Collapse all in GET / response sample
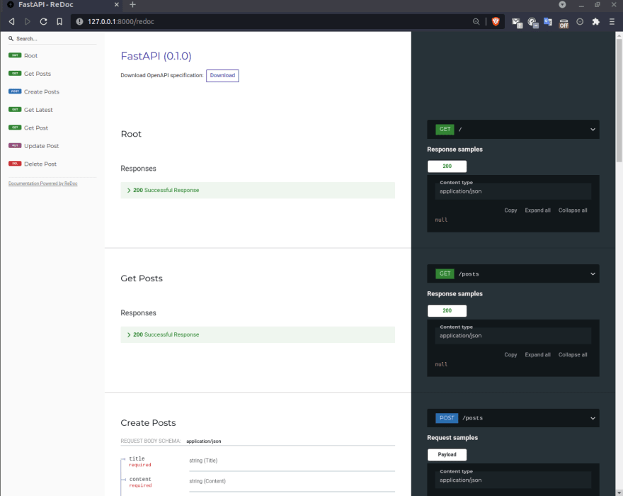 (573, 210)
